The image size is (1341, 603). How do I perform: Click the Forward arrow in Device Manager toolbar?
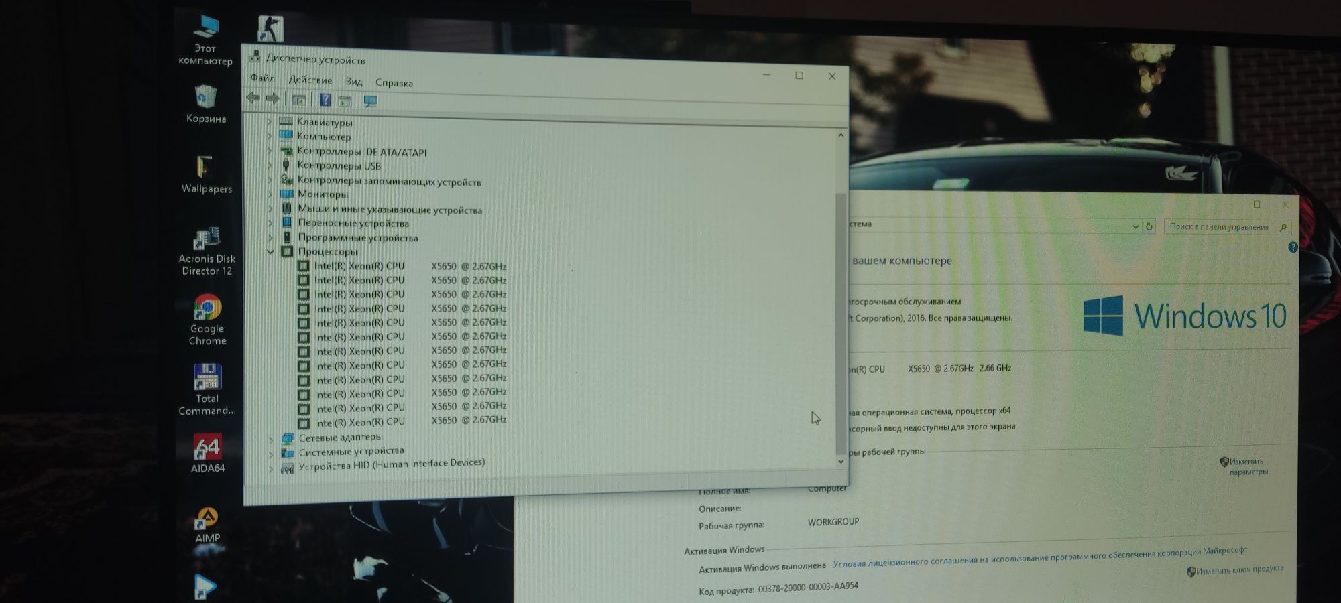[x=272, y=99]
